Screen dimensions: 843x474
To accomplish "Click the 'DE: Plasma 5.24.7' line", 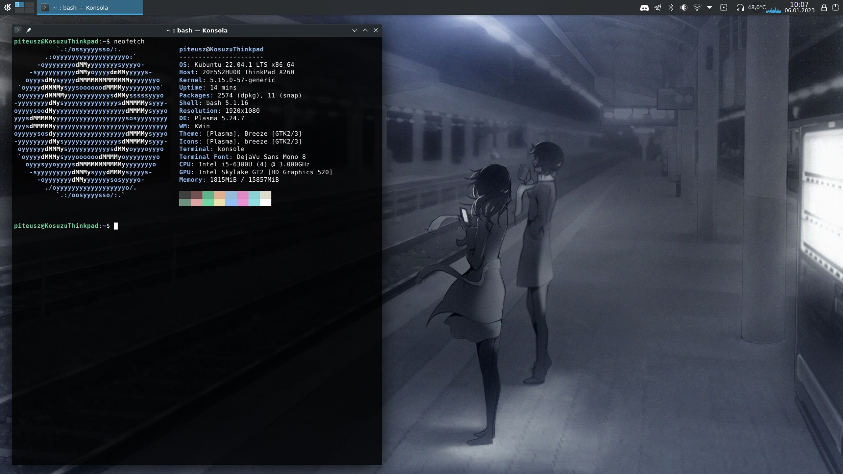I will tap(212, 118).
